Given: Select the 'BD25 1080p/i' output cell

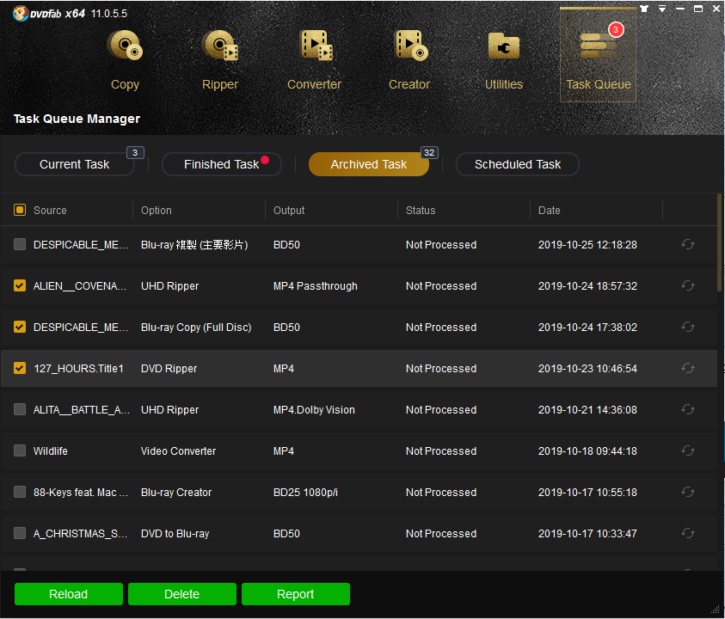Looking at the screenshot, I should (305, 493).
